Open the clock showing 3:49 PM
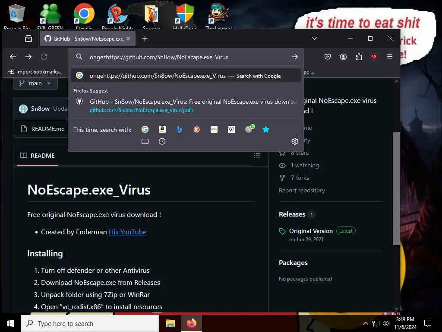 [405, 323]
